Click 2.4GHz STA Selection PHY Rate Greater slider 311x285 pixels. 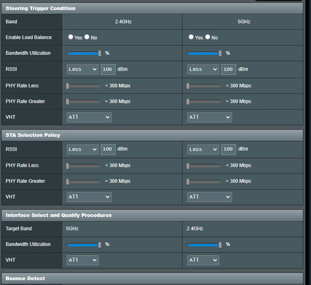pyautogui.click(x=83, y=182)
